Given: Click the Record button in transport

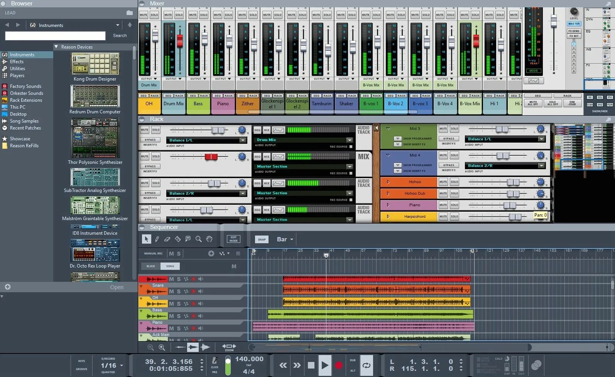Looking at the screenshot, I should (339, 365).
